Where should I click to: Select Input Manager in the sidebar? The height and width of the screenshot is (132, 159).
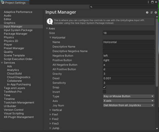(13, 26)
